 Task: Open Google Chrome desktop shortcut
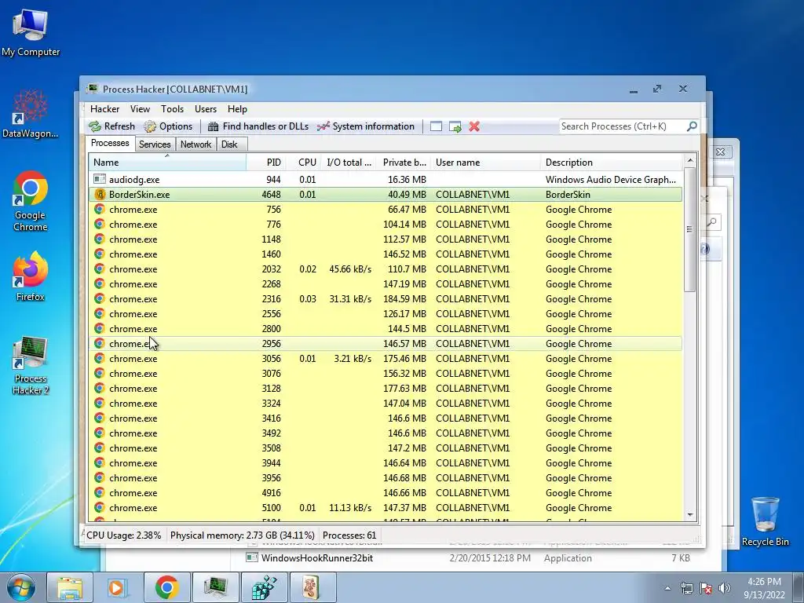(31, 201)
